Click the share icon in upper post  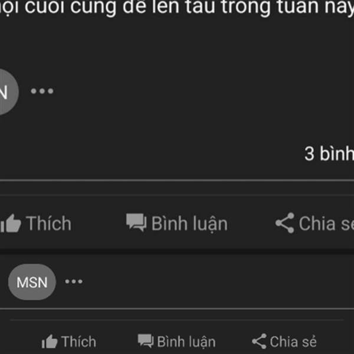285,223
